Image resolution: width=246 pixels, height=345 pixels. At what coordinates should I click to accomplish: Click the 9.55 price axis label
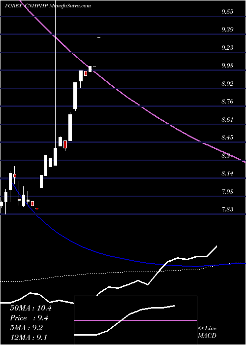[x=227, y=12]
